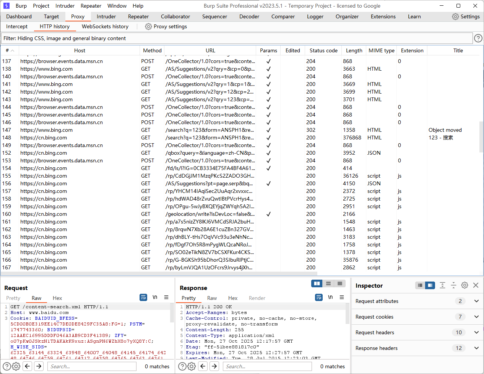Image resolution: width=484 pixels, height=374 pixels.
Task: Select row 147 titled Object moved
Action: tap(240, 130)
